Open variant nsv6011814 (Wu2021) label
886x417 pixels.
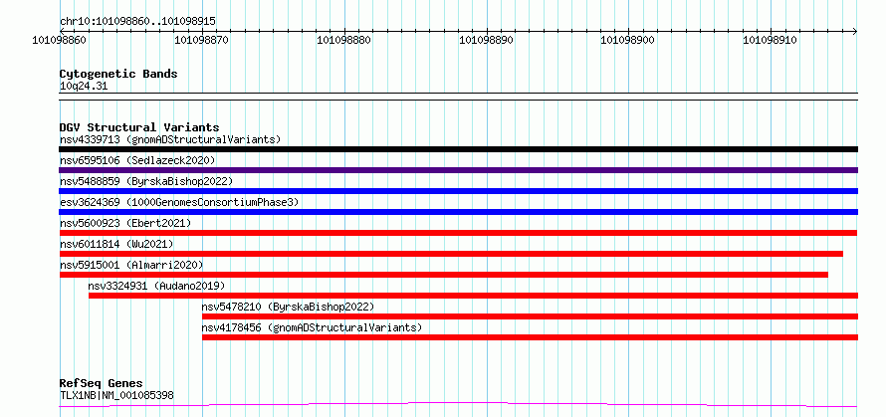coord(116,244)
